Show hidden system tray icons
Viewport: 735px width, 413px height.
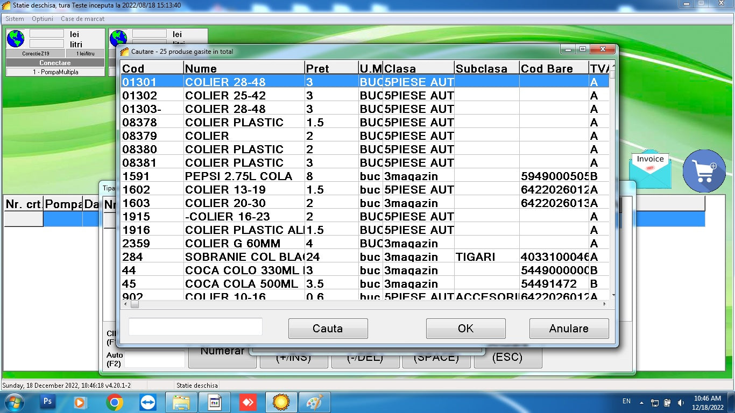tap(641, 402)
